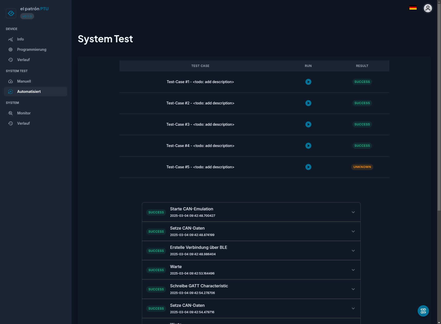Select Verlauf under Device section
441x324 pixels.
[x=35, y=60]
